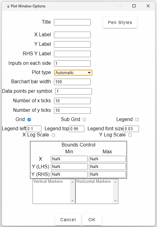This screenshot has height=227, width=157.
Task: Click the Horizontal Markers scroll down arrow
Action: (115, 201)
